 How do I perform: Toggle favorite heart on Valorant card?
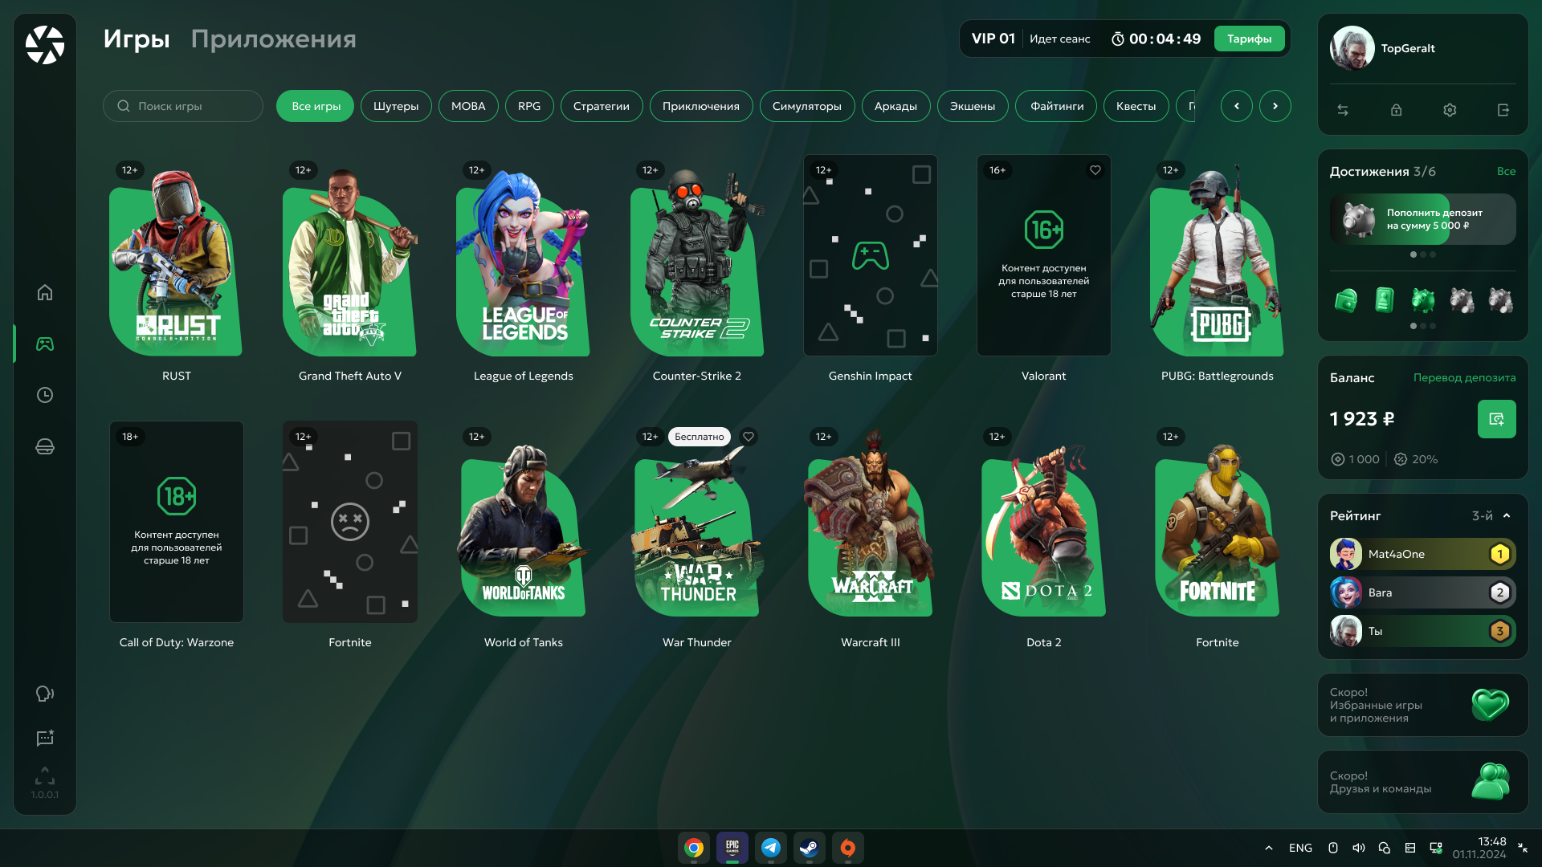pyautogui.click(x=1095, y=170)
